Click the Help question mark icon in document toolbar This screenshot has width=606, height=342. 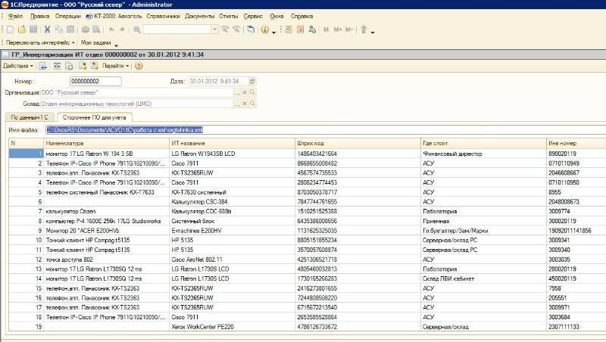[x=139, y=66]
